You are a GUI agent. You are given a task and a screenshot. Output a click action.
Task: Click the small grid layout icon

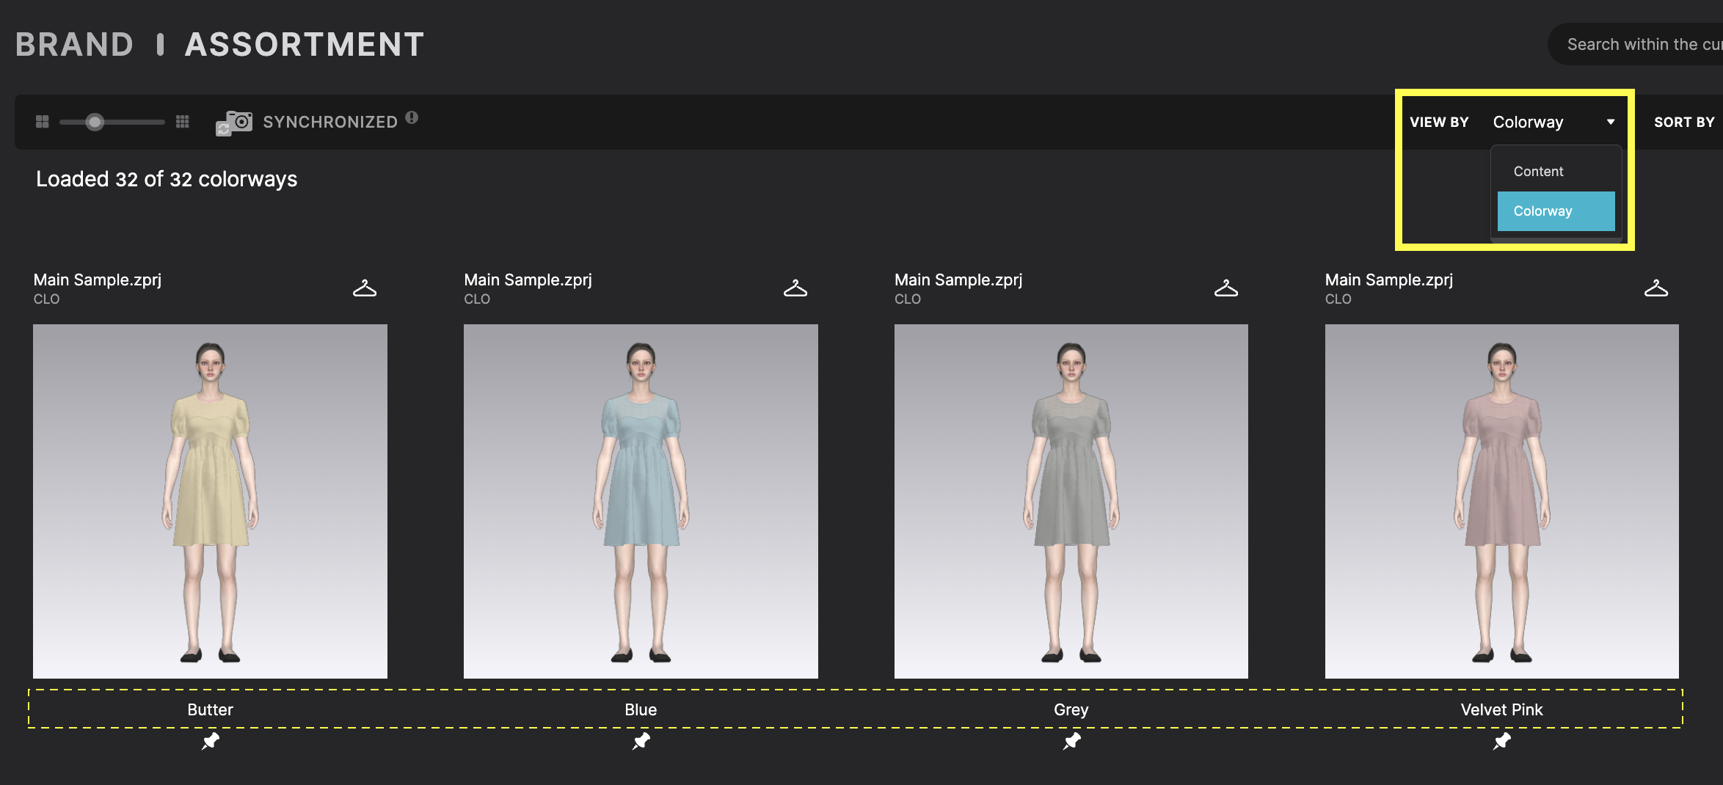coord(42,121)
